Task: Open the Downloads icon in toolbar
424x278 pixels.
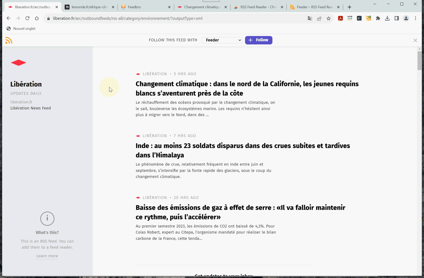Action: coord(387,18)
